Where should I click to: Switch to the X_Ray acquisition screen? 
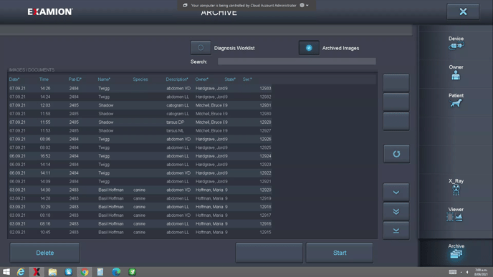(x=456, y=187)
